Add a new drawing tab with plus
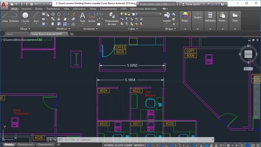 tap(72, 34)
